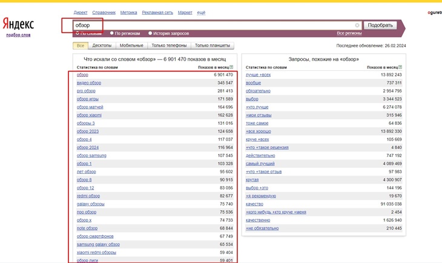Open the вообще similar query link
The image size is (442, 263).
(x=254, y=82)
